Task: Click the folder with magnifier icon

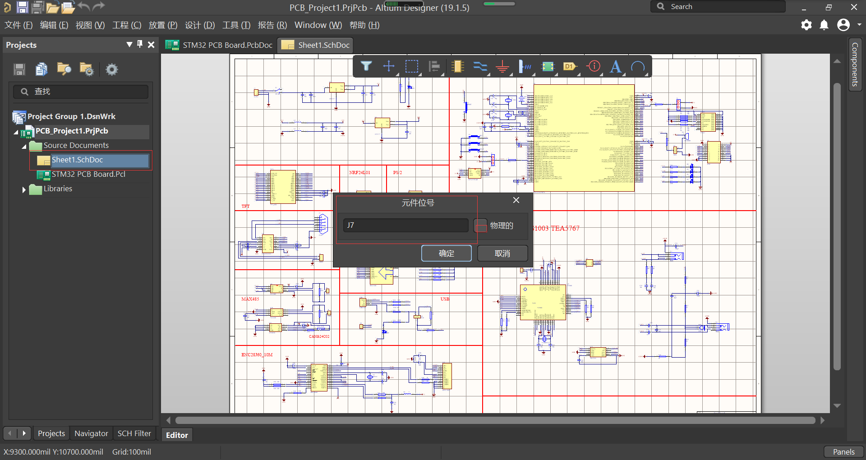Action: click(x=64, y=69)
